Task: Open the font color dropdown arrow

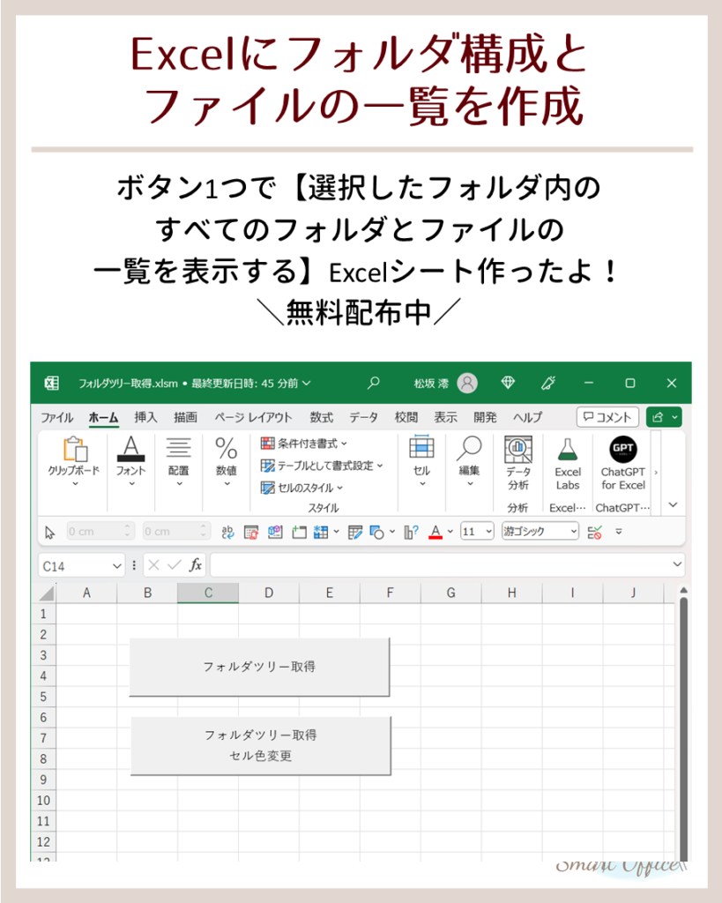Action: click(450, 532)
